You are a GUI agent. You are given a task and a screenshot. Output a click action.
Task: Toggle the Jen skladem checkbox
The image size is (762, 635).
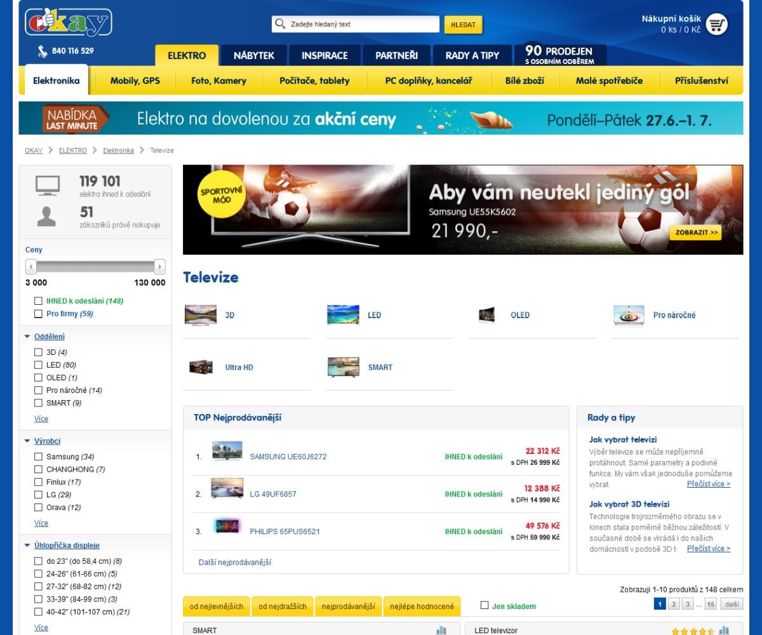[485, 606]
